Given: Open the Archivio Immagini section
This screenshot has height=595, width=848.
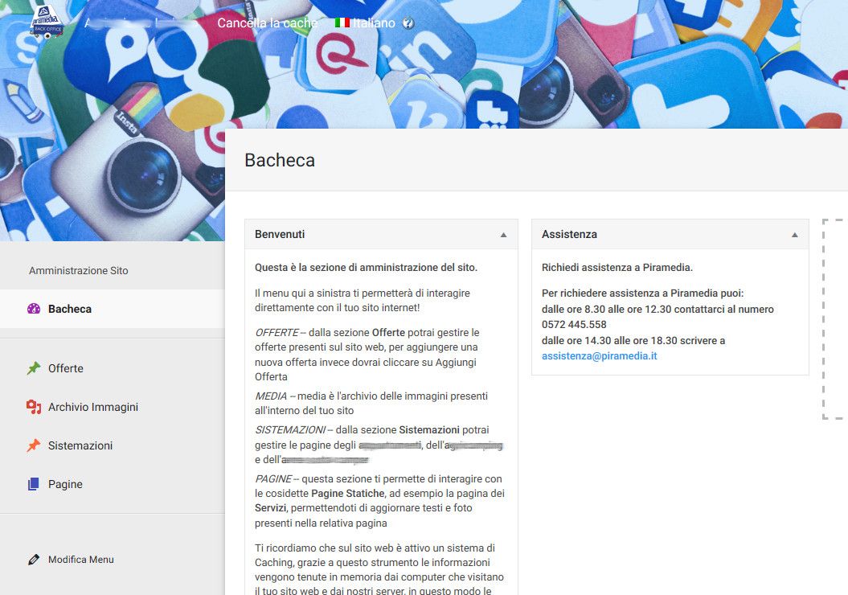Looking at the screenshot, I should coord(113,407).
